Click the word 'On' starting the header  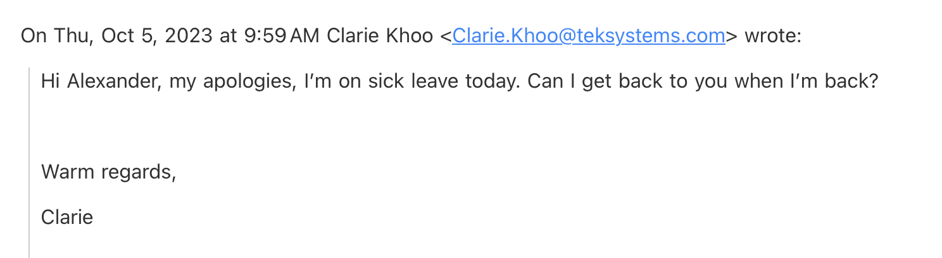(32, 36)
